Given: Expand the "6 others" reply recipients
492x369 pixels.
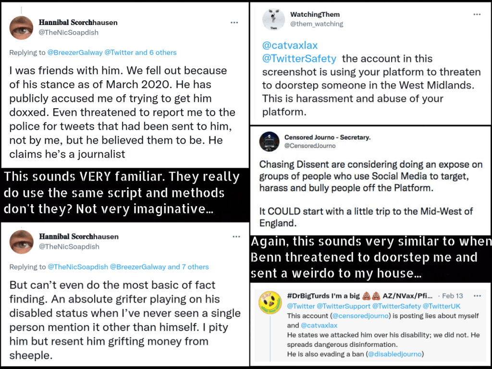Looking at the screenshot, I should (x=162, y=52).
